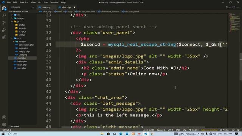The image size is (242, 136).
Task: Click Visual Studio Code taskbar icon
Action: point(146,134)
